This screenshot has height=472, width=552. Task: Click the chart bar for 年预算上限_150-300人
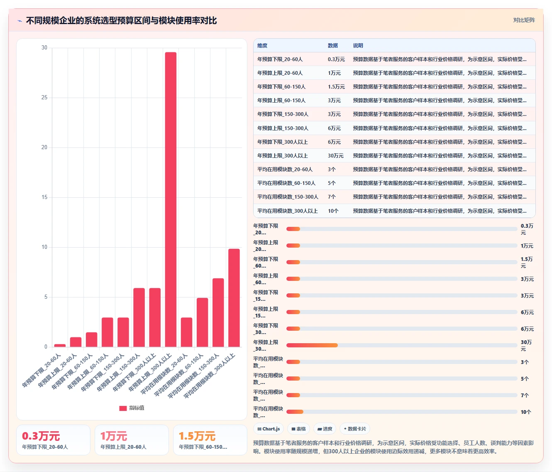(139, 317)
